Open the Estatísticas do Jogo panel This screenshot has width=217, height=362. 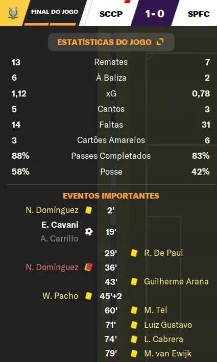point(111,42)
